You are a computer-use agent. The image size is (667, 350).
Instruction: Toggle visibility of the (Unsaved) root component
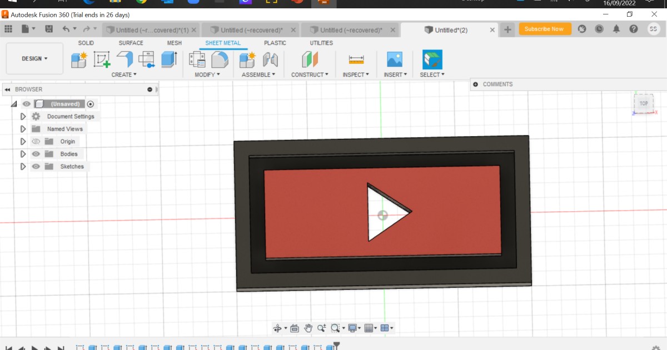click(x=26, y=104)
